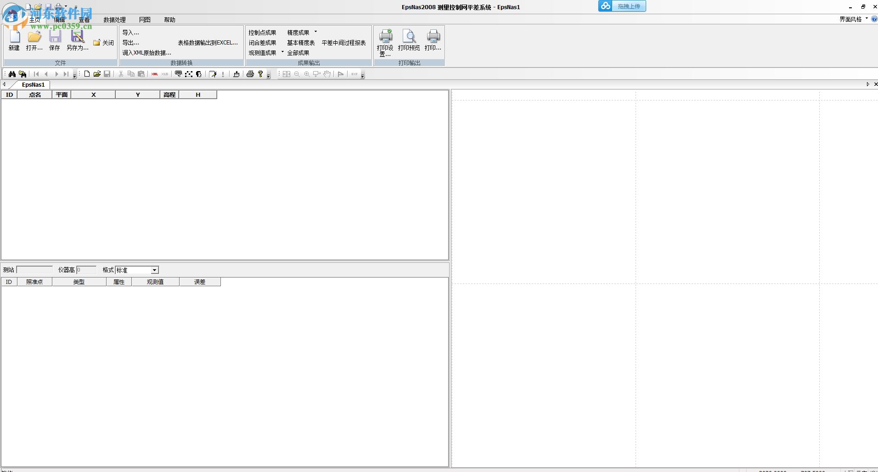Click the small new document toolbar icon
The height and width of the screenshot is (472, 878).
pos(87,74)
